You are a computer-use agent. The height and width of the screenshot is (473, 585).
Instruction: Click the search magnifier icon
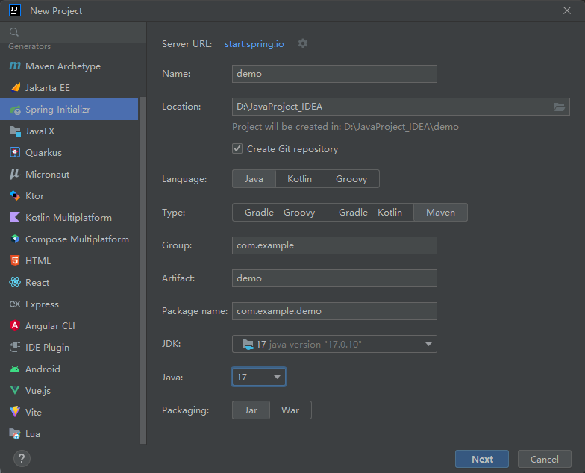(14, 32)
